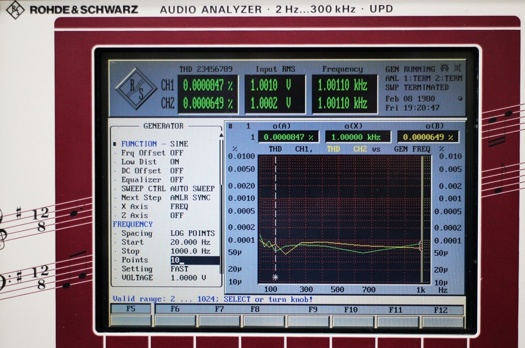Click the clock time 19:20:47

point(421,108)
